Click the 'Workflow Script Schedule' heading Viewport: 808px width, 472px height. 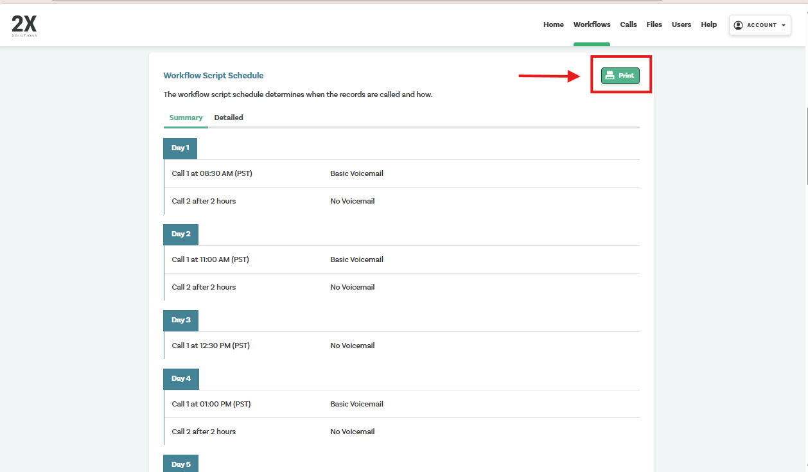point(213,76)
